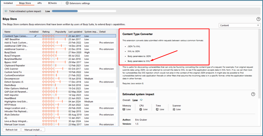Viewport: 263px width, 136px height.
Task: Select the Clipboard Repeater extension row
Action: point(59,65)
